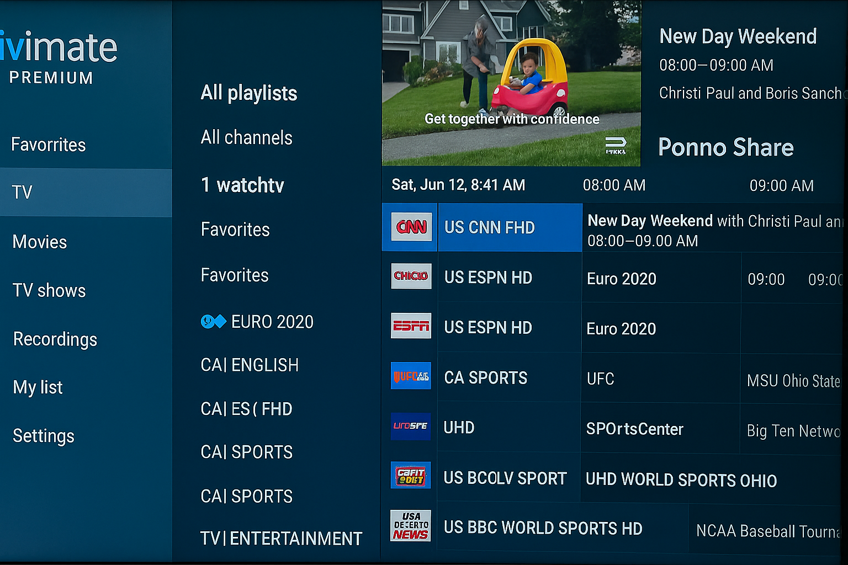This screenshot has height=565, width=848.
Task: Open My list
Action: click(x=38, y=387)
